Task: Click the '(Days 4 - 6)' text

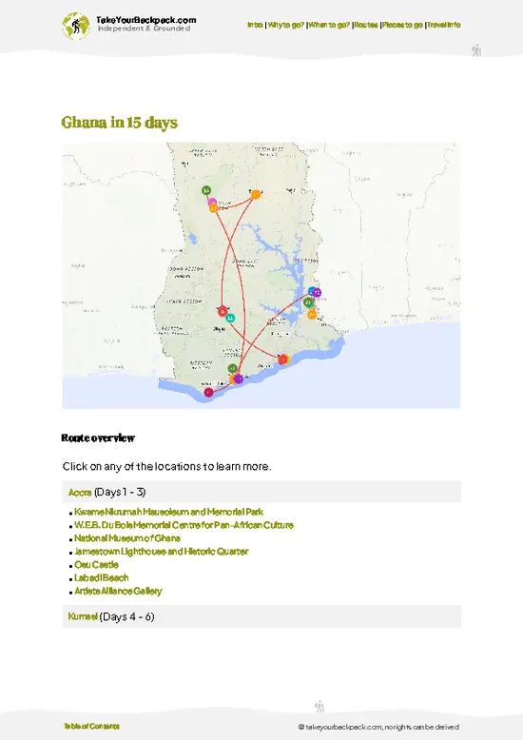Action: [x=127, y=616]
